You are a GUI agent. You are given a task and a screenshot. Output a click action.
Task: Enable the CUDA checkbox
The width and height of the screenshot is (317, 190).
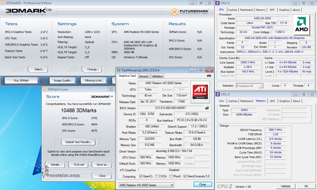(x=157, y=177)
